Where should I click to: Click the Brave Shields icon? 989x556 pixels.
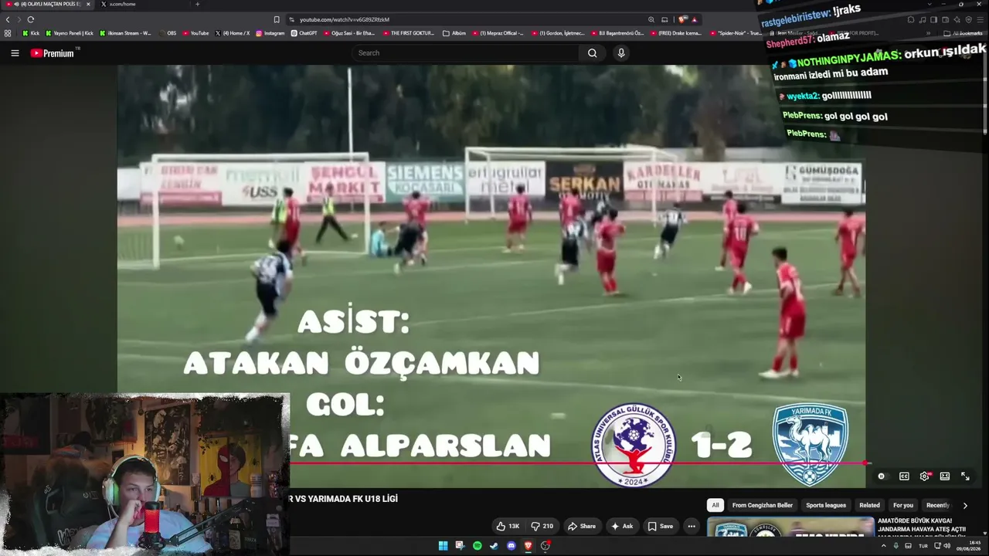[x=682, y=19]
